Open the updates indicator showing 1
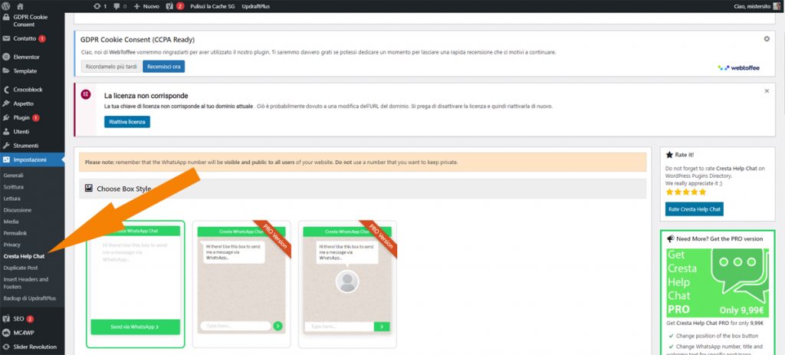The height and width of the screenshot is (355, 785). pyautogui.click(x=100, y=6)
